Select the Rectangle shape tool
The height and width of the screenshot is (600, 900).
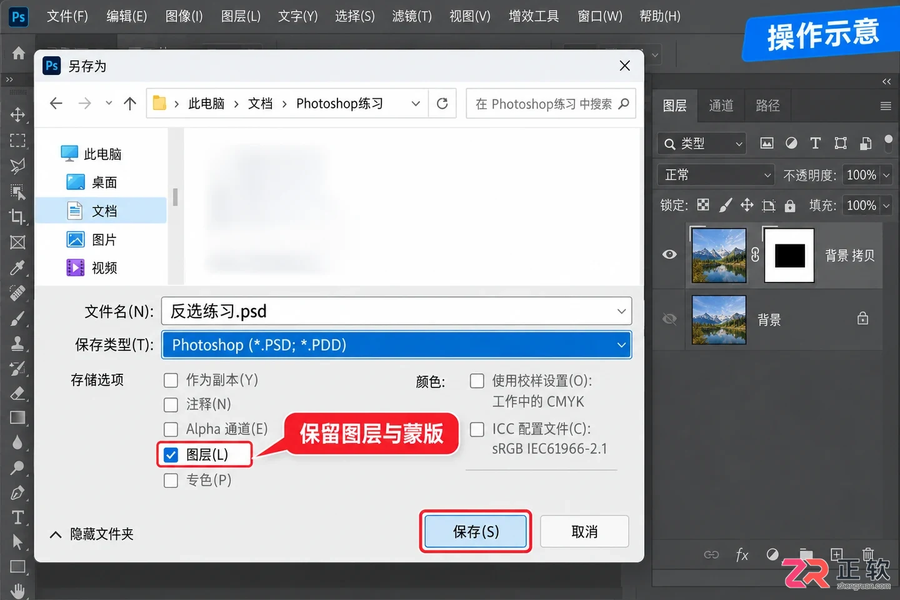pos(17,567)
